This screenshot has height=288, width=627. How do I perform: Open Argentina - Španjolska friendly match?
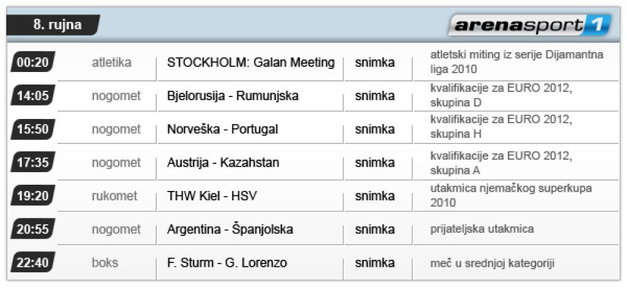click(x=230, y=230)
